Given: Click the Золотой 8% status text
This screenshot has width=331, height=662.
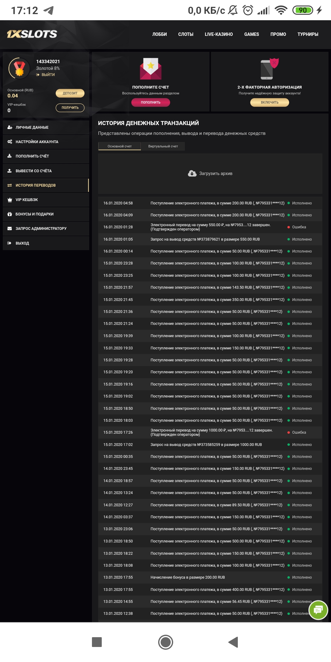Looking at the screenshot, I should click(x=48, y=68).
